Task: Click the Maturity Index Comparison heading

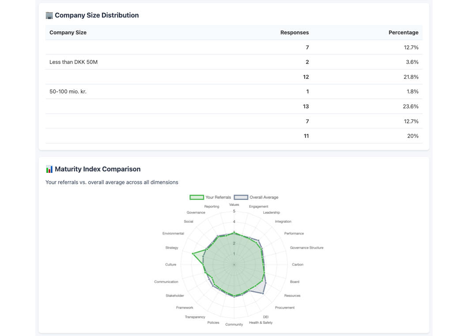Action: coord(98,169)
